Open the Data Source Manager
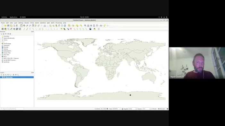This screenshot has width=225, height=126. (3, 29)
